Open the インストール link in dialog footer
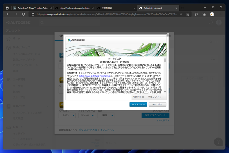This screenshot has height=153, width=229. point(107,130)
